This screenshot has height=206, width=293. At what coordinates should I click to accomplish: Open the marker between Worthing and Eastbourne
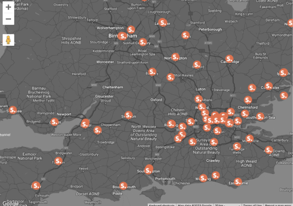pos(216,176)
